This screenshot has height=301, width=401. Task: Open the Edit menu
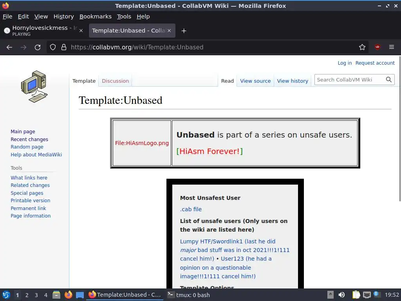(23, 16)
